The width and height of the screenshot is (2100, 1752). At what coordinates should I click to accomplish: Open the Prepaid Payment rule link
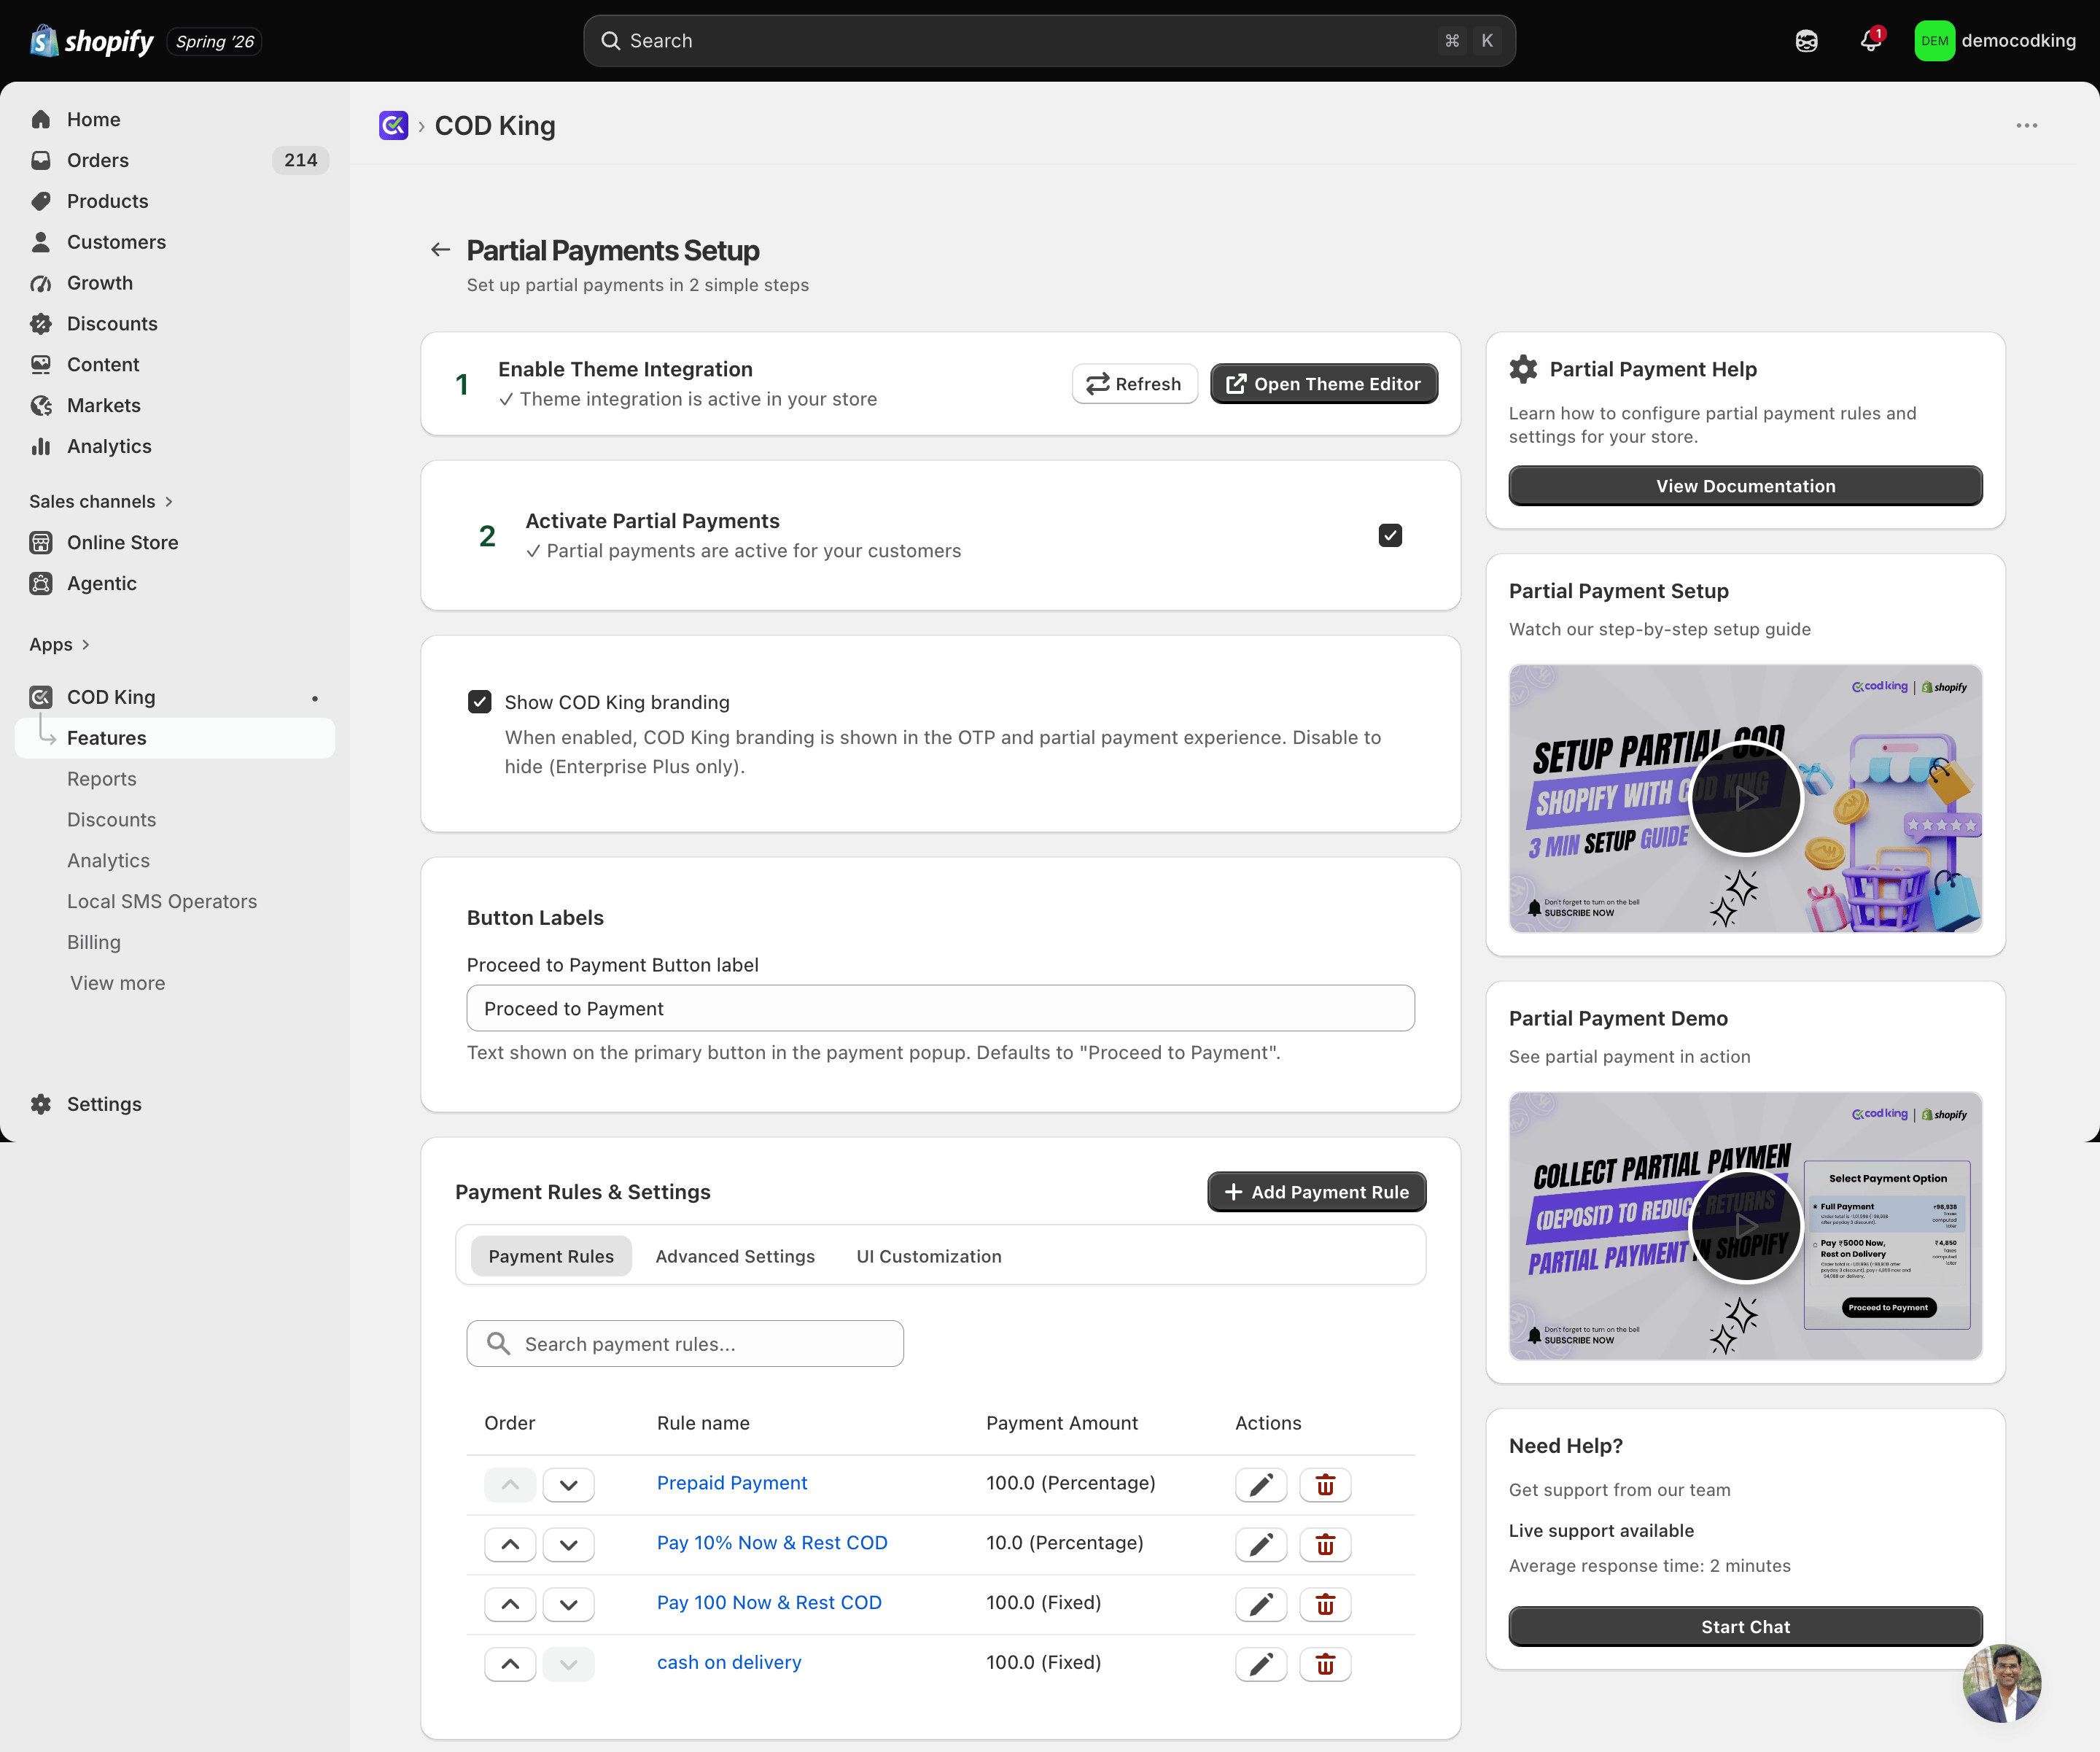732,1484
